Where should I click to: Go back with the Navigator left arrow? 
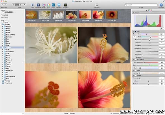coord(3,5)
